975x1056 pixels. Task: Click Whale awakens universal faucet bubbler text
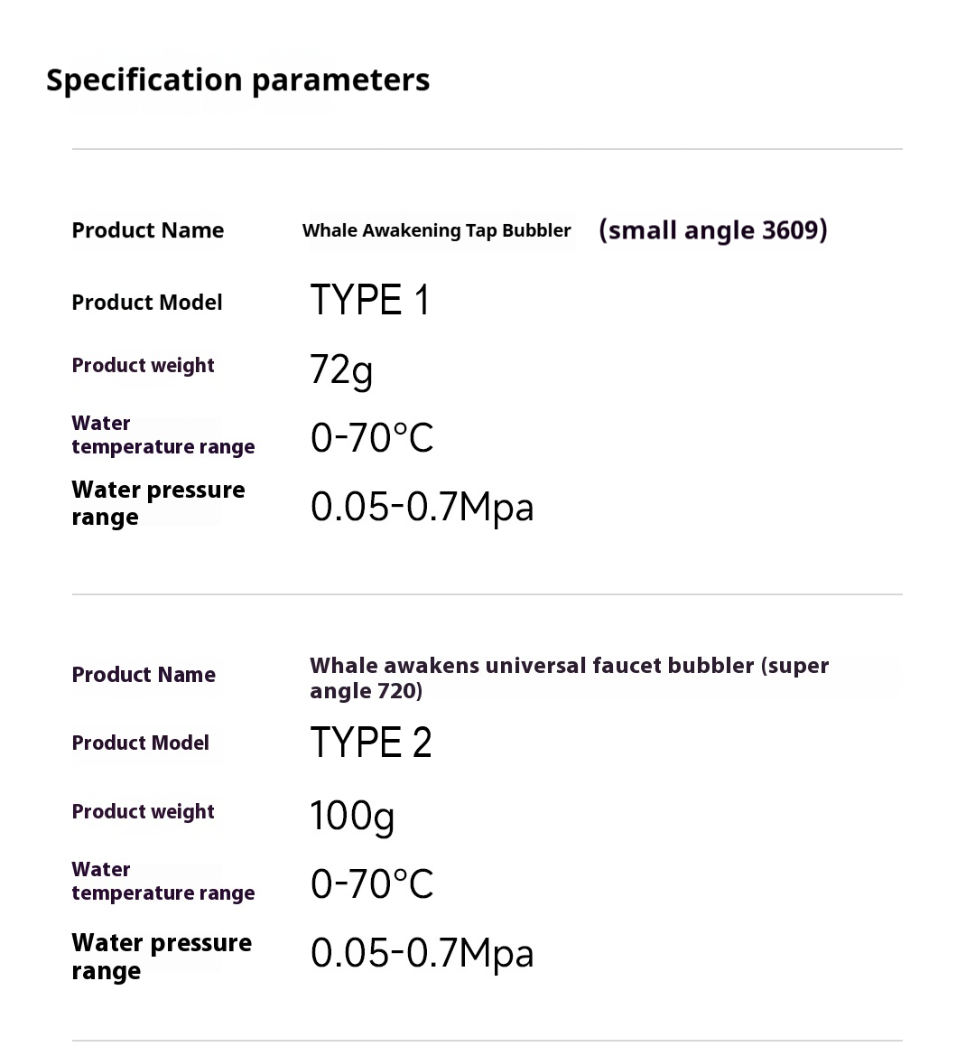[570, 678]
